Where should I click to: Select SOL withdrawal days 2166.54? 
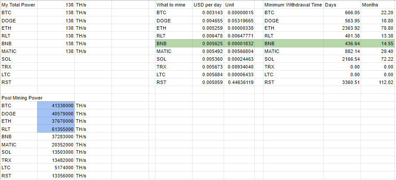342,59
